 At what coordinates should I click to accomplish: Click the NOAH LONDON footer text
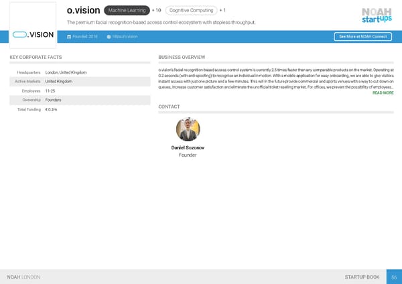pos(23,277)
